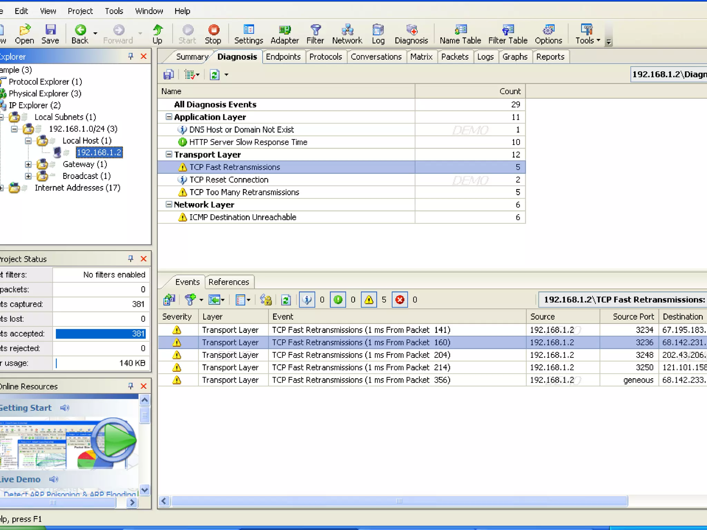The image size is (707, 530).
Task: Switch to the Conversations tab
Action: [376, 57]
